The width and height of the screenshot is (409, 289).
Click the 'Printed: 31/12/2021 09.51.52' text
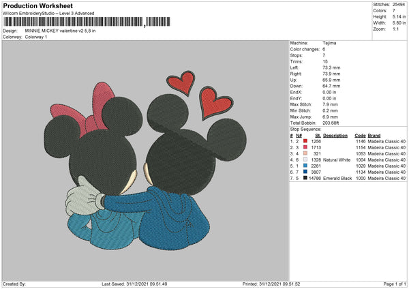coord(271,284)
